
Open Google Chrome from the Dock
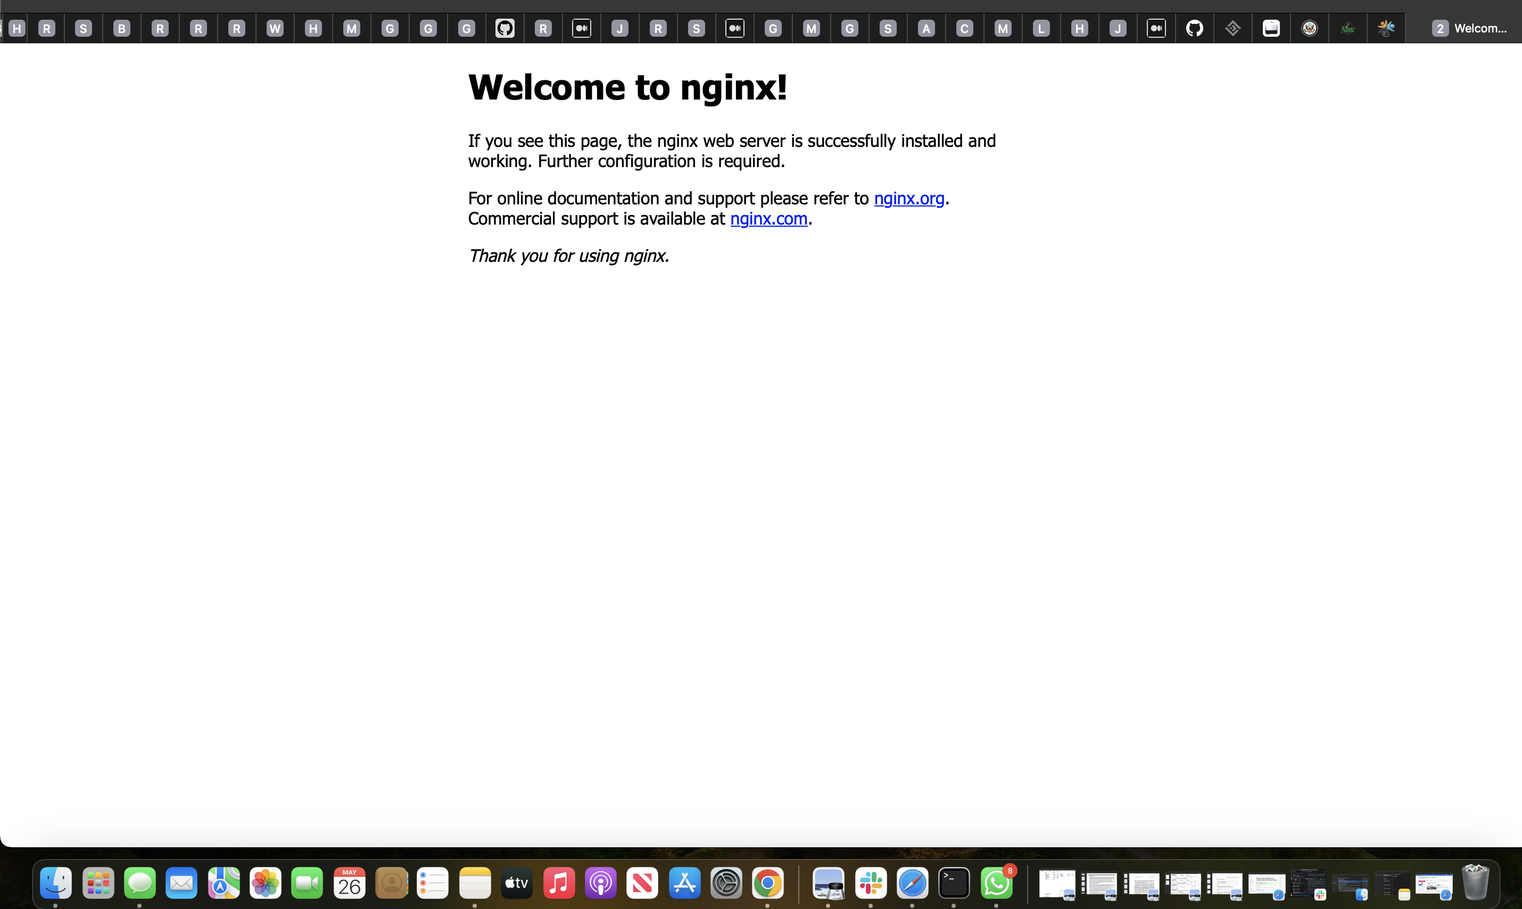tap(767, 883)
